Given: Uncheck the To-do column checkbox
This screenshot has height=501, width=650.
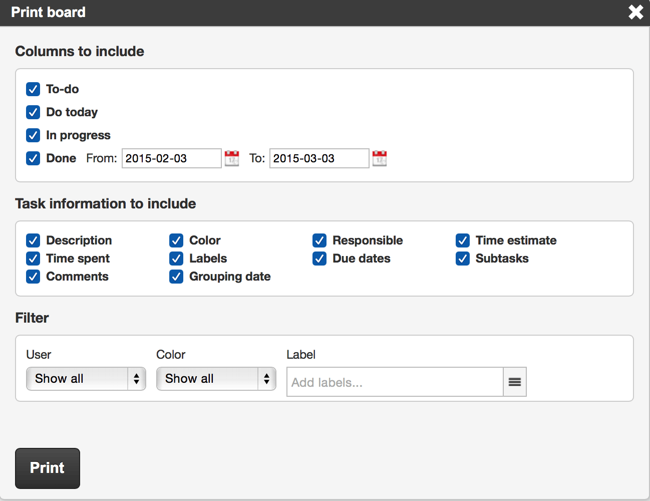Looking at the screenshot, I should click(x=33, y=89).
